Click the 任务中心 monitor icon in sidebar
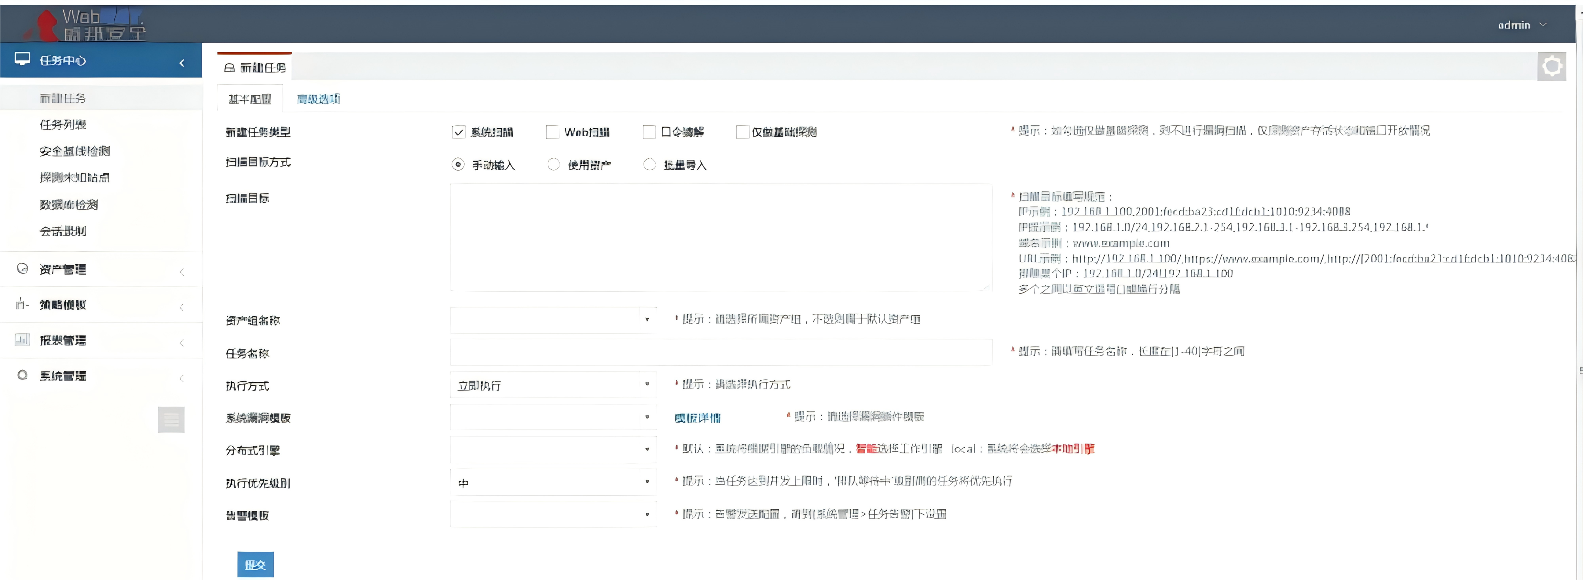The width and height of the screenshot is (1583, 580). [x=22, y=59]
